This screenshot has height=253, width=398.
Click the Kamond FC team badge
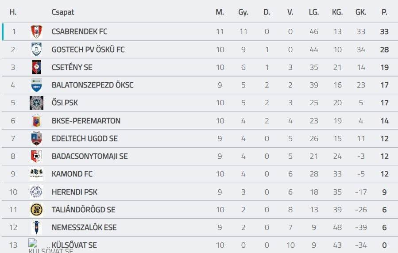click(x=36, y=174)
